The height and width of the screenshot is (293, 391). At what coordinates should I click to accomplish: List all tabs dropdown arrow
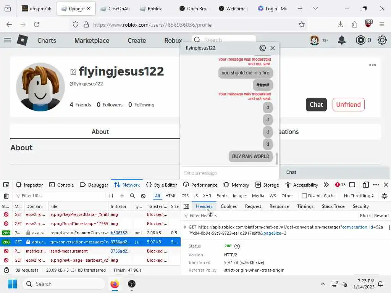point(315,8)
